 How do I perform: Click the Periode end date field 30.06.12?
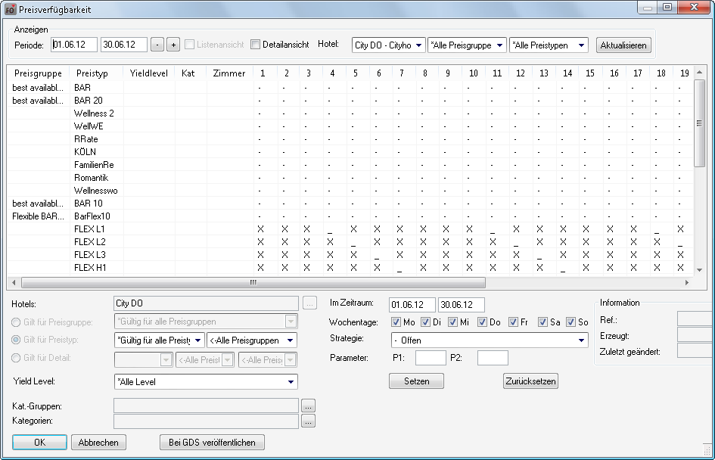pos(123,45)
